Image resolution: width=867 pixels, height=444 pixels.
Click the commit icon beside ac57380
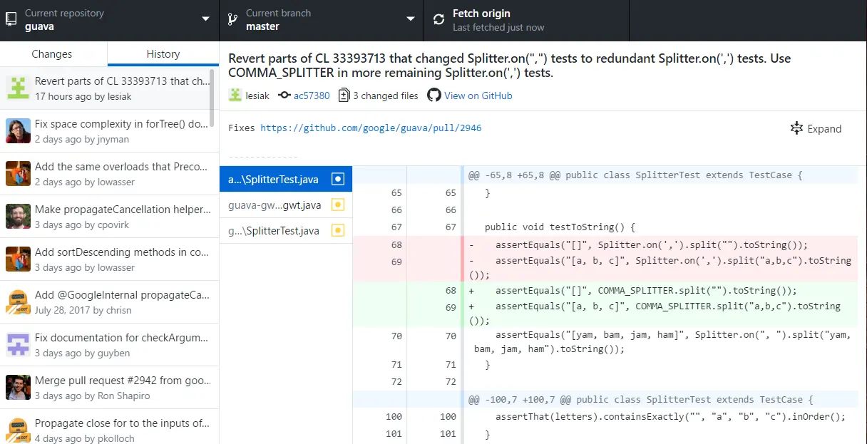(284, 95)
